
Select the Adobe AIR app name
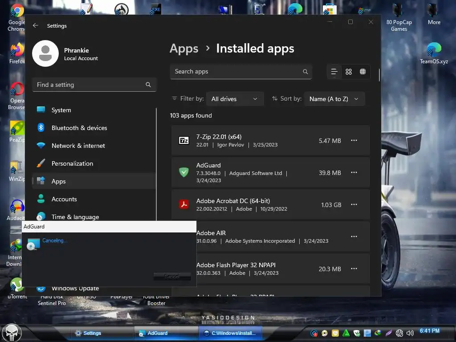point(211,233)
